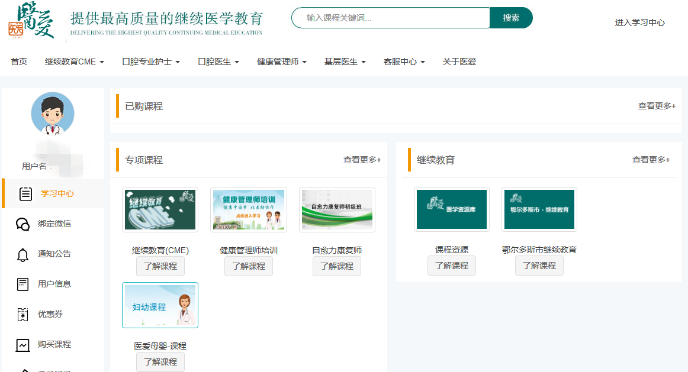Expand the 口腔专业护士 dropdown menu
This screenshot has width=688, height=372.
tap(151, 62)
